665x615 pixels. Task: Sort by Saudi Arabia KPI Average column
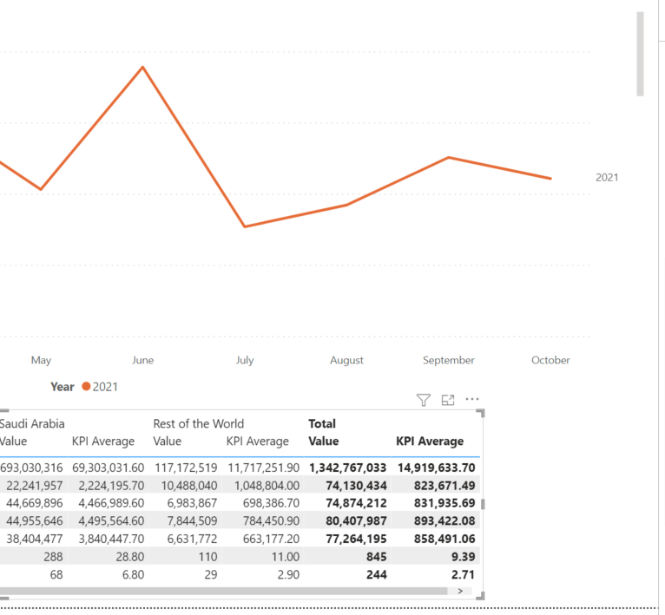(103, 442)
